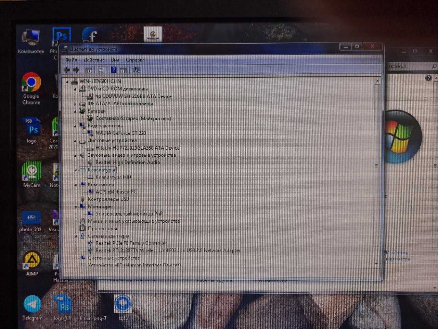
Task: Select Мыши и иные указывающие устройства category
Action: coord(134,221)
